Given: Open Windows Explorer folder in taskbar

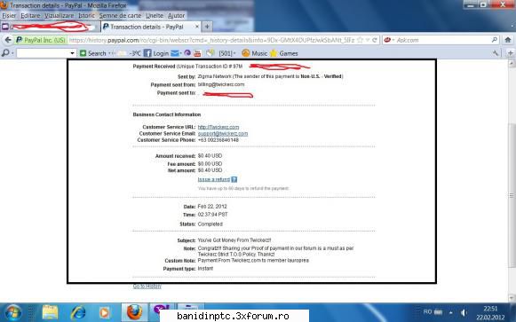Looking at the screenshot, I should coord(50,312).
